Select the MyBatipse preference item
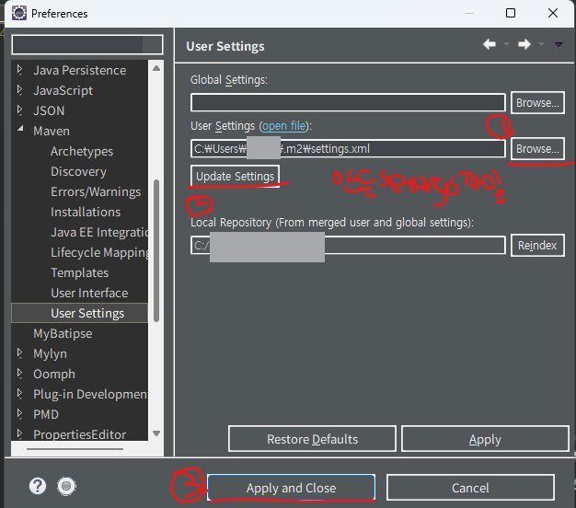Viewport: 576px width, 508px height. 63,333
